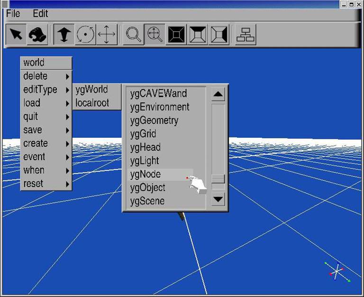
Task: Click the axis orientation gizmo
Action: click(x=337, y=271)
